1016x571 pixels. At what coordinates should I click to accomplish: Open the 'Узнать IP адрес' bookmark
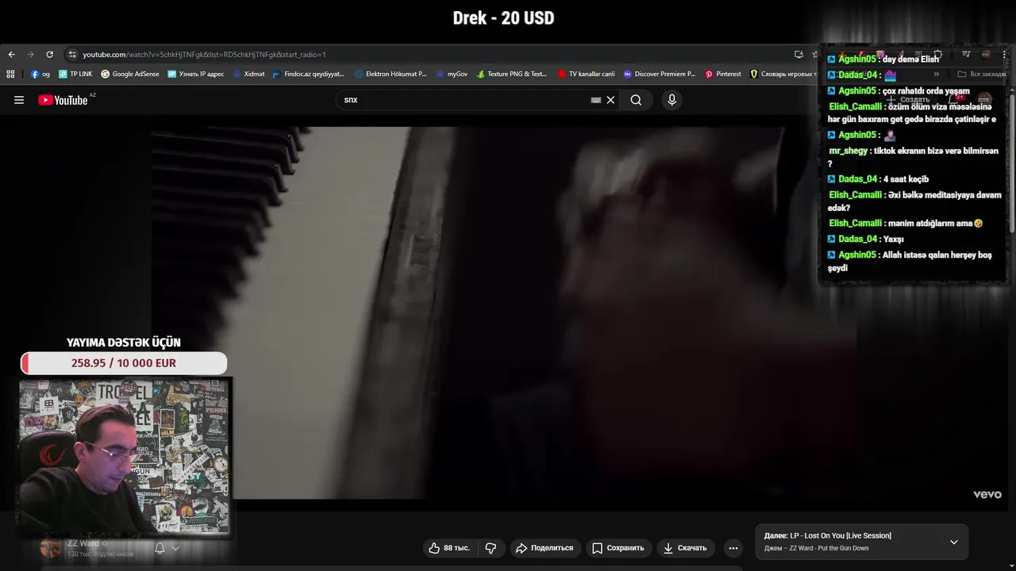tap(196, 74)
